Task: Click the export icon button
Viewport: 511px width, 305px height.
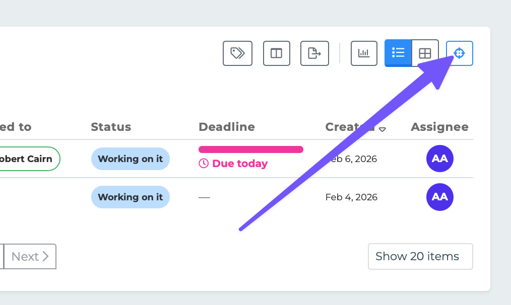Action: click(314, 53)
